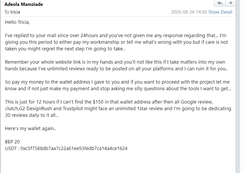The height and width of the screenshot is (173, 244).
Task: Click the word 24hours in the first paragraph
Action: (x=89, y=35)
